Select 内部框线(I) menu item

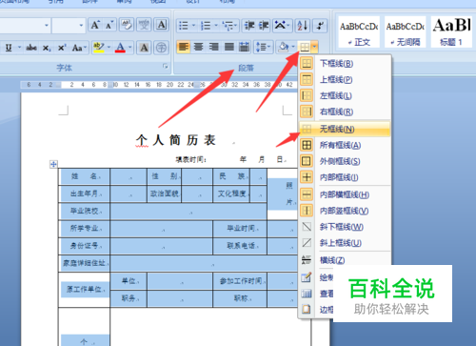(x=345, y=177)
